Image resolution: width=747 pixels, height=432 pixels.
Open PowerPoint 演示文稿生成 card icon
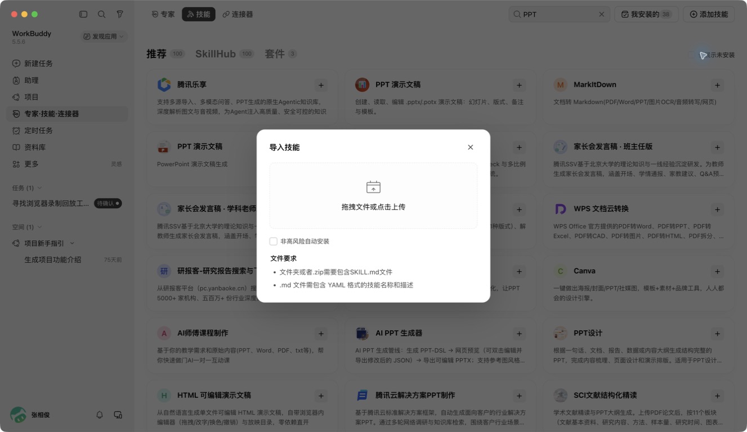[164, 147]
